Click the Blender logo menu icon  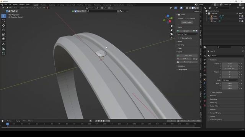tap(2, 5)
